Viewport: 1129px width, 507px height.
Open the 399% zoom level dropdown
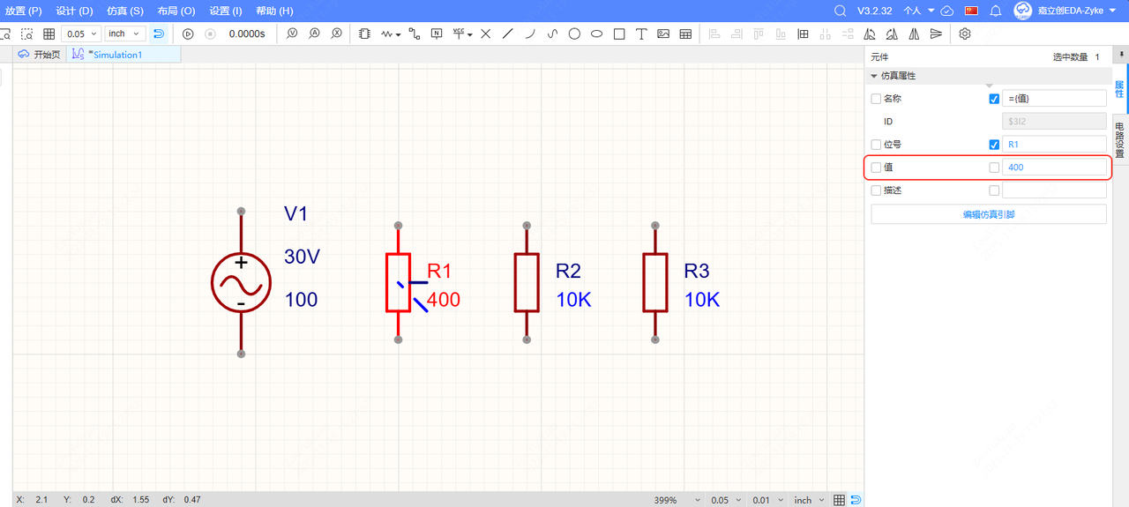(x=676, y=500)
